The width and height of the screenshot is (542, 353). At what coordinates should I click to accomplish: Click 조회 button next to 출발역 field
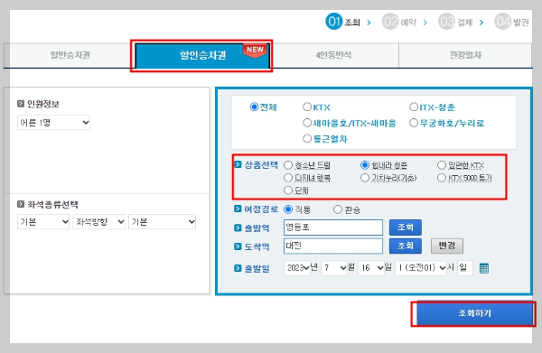tap(405, 228)
